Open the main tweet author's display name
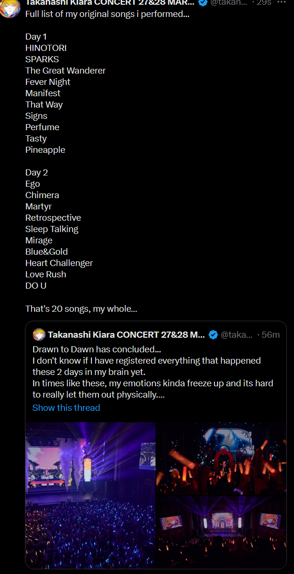This screenshot has width=294, height=574. coord(109,3)
